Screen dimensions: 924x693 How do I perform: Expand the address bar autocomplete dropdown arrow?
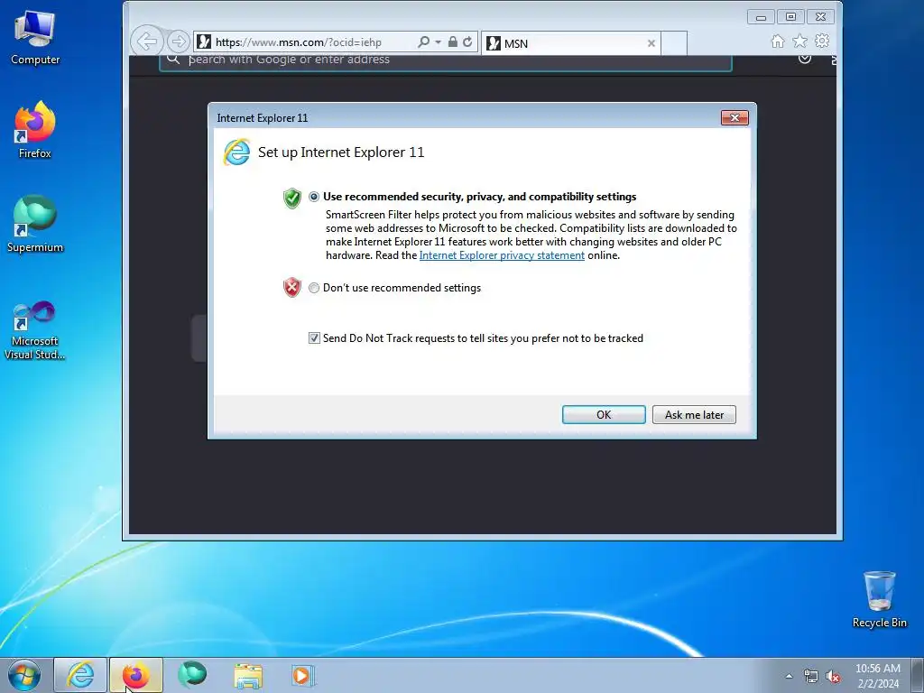tap(438, 42)
